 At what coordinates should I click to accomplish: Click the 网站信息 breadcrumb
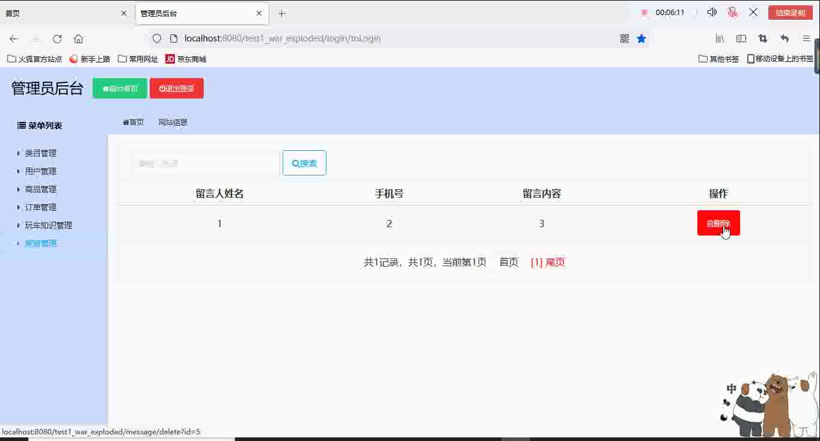pos(173,122)
